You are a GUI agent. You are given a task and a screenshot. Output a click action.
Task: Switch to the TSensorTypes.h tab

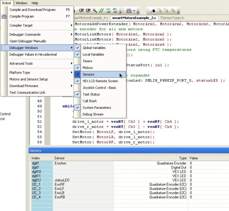172,18
